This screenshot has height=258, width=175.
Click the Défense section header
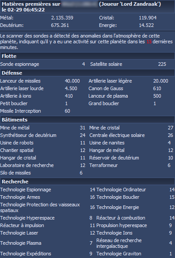[x=87, y=73]
